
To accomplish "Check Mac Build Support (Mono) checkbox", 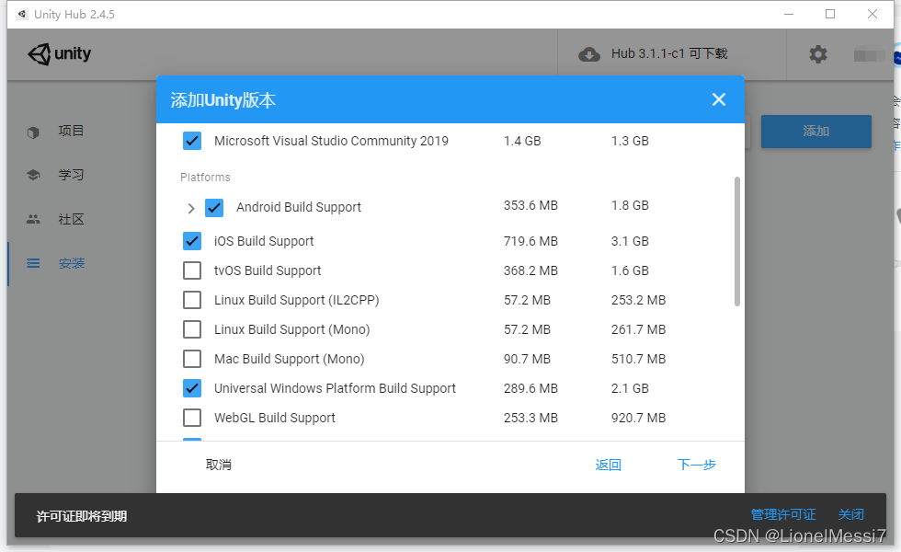I will pyautogui.click(x=192, y=359).
